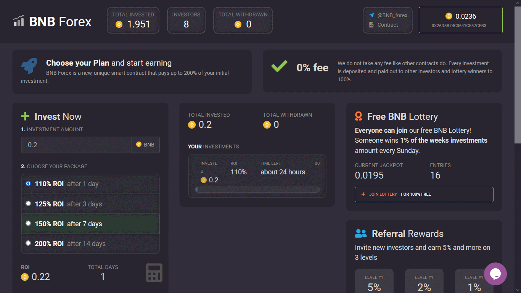This screenshot has width=521, height=293.
Task: Click the contract file icon
Action: pyautogui.click(x=371, y=25)
